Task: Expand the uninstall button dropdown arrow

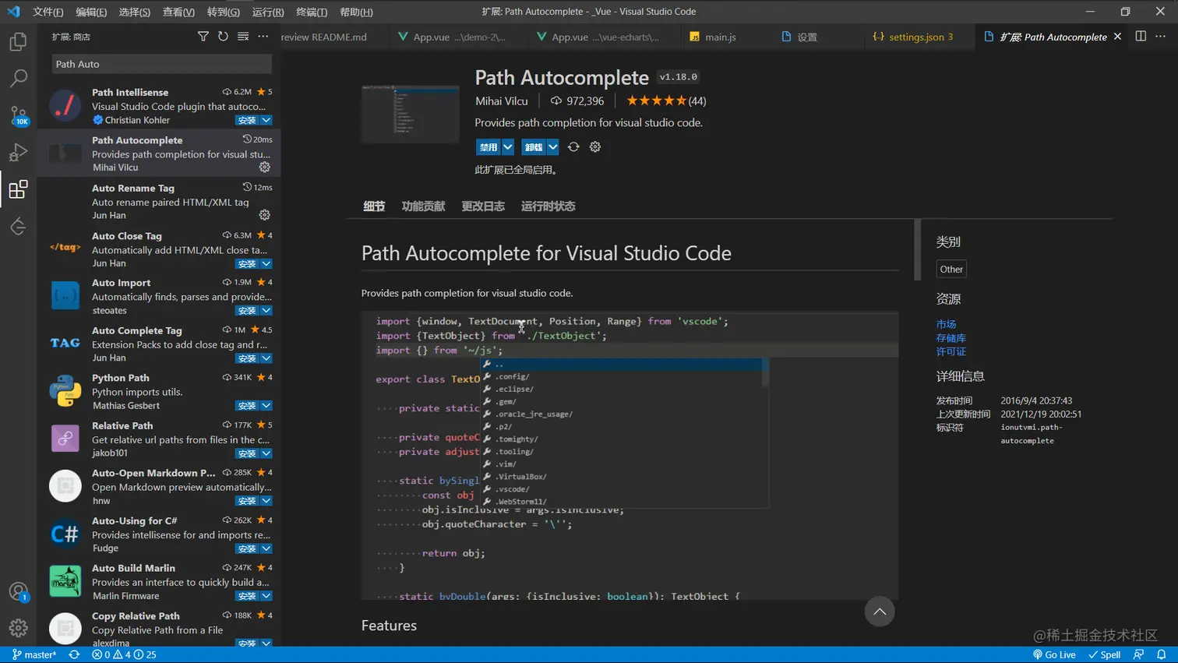Action: pyautogui.click(x=552, y=147)
